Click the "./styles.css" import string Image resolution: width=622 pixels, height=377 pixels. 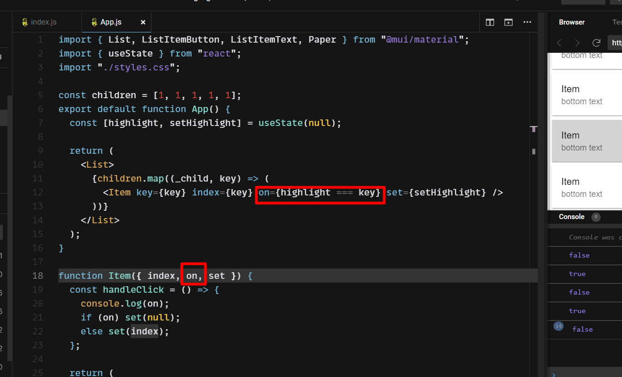click(136, 67)
